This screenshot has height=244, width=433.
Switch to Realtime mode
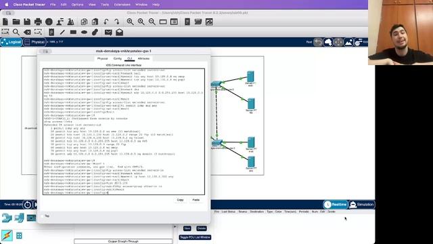(336, 205)
